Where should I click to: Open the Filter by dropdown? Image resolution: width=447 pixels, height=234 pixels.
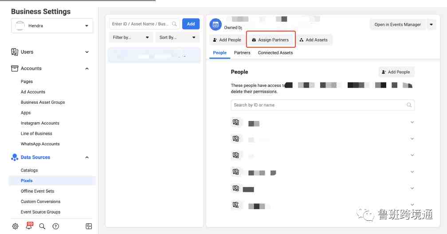[x=131, y=37]
